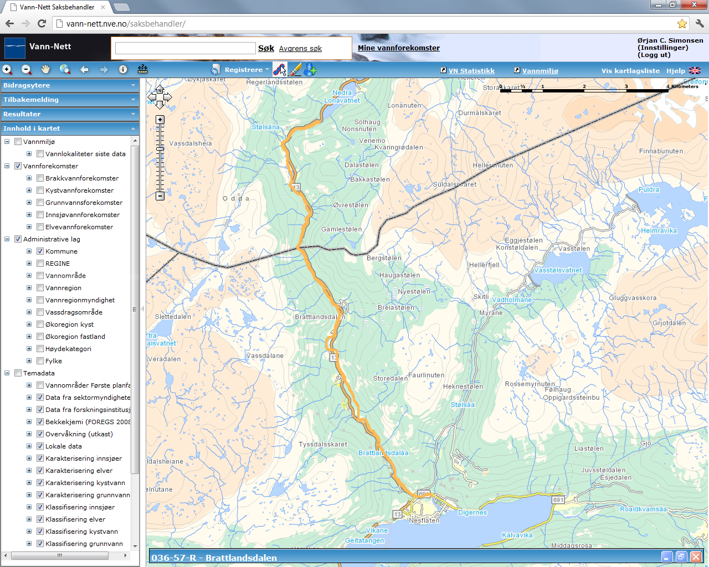Click the Vann-Nett logo image
Screen dimensions: 709x567
15,48
